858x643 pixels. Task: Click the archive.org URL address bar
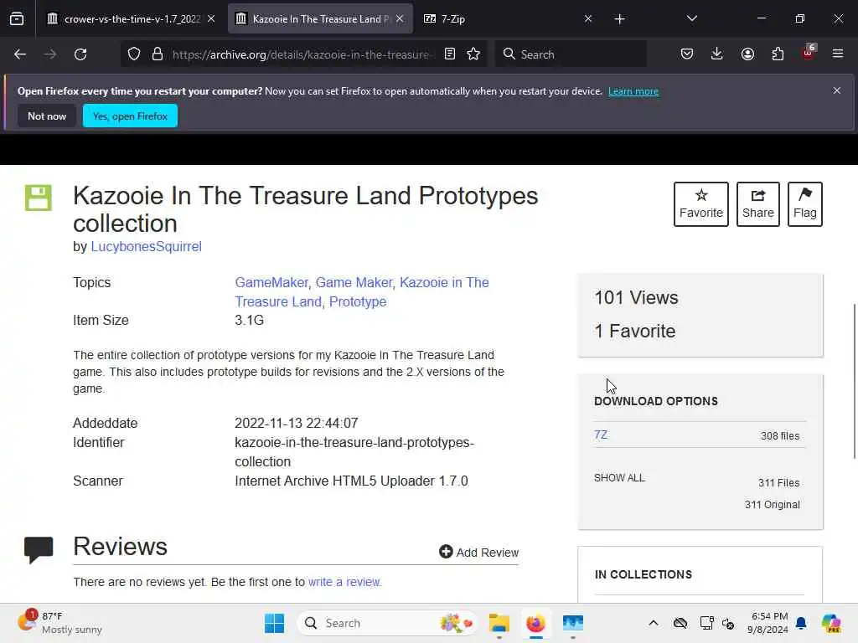point(301,54)
